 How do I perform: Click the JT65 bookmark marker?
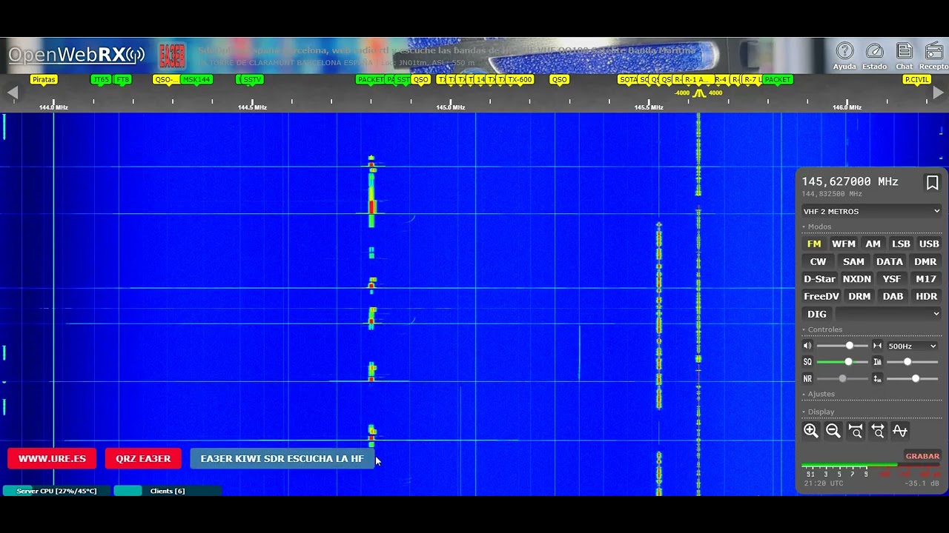click(x=100, y=79)
